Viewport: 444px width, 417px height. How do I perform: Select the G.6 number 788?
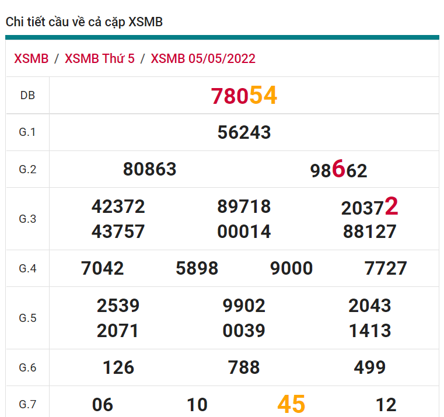point(244,367)
